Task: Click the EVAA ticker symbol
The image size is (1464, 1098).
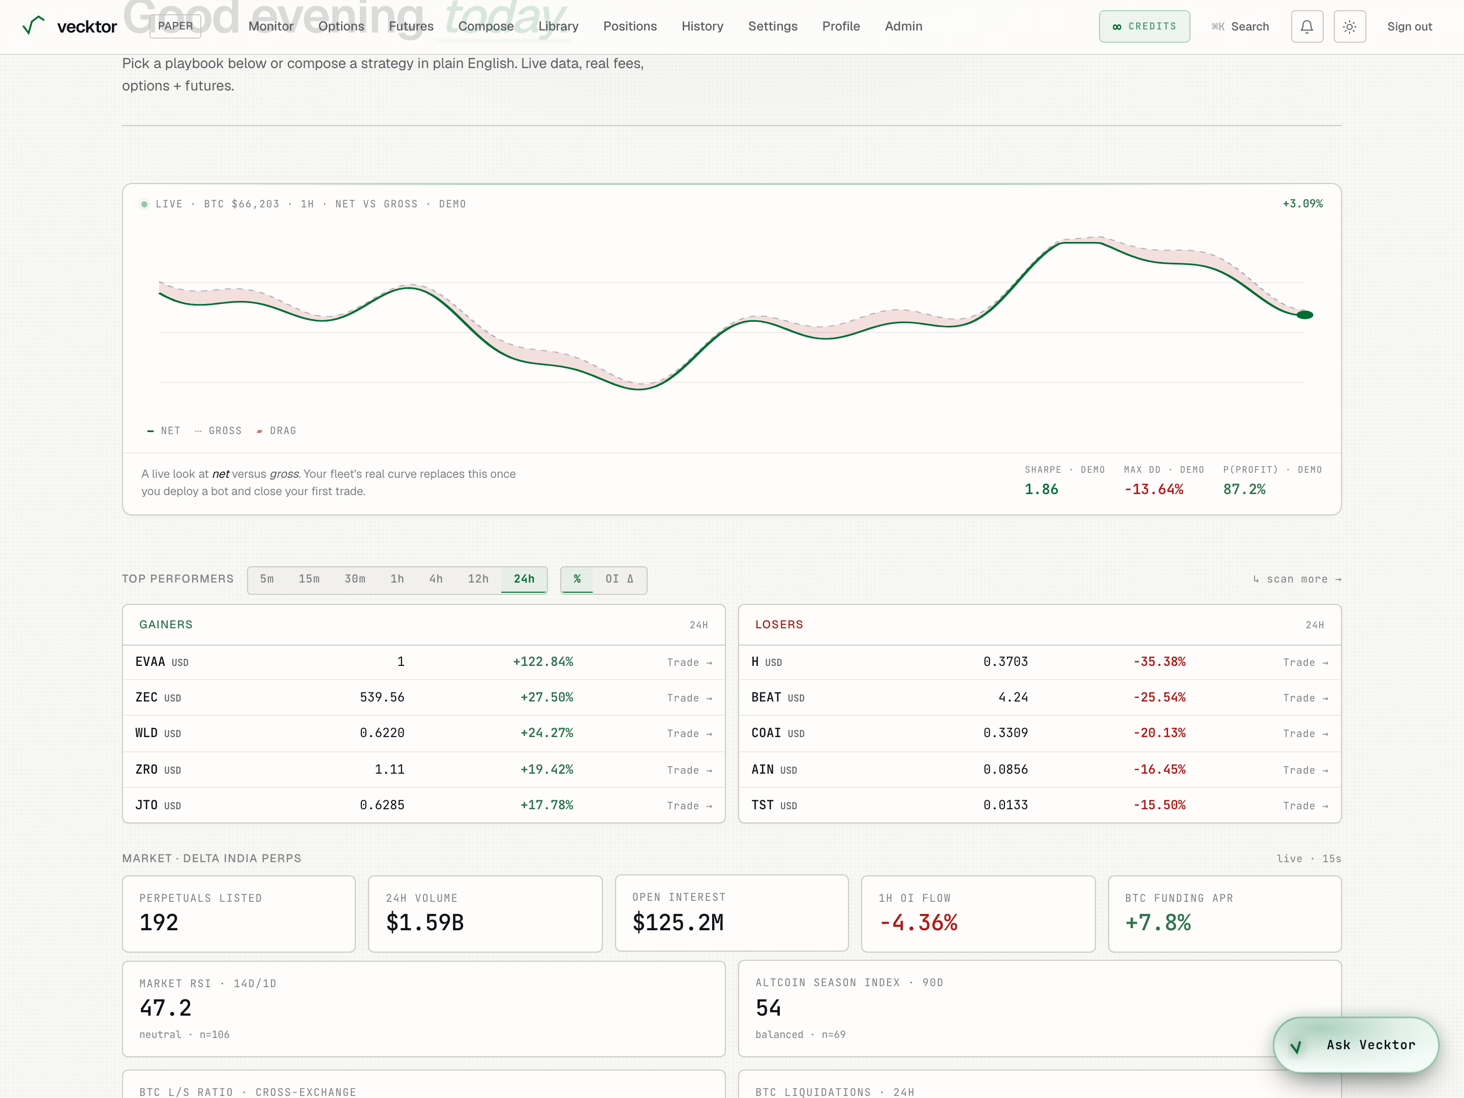Action: (150, 662)
